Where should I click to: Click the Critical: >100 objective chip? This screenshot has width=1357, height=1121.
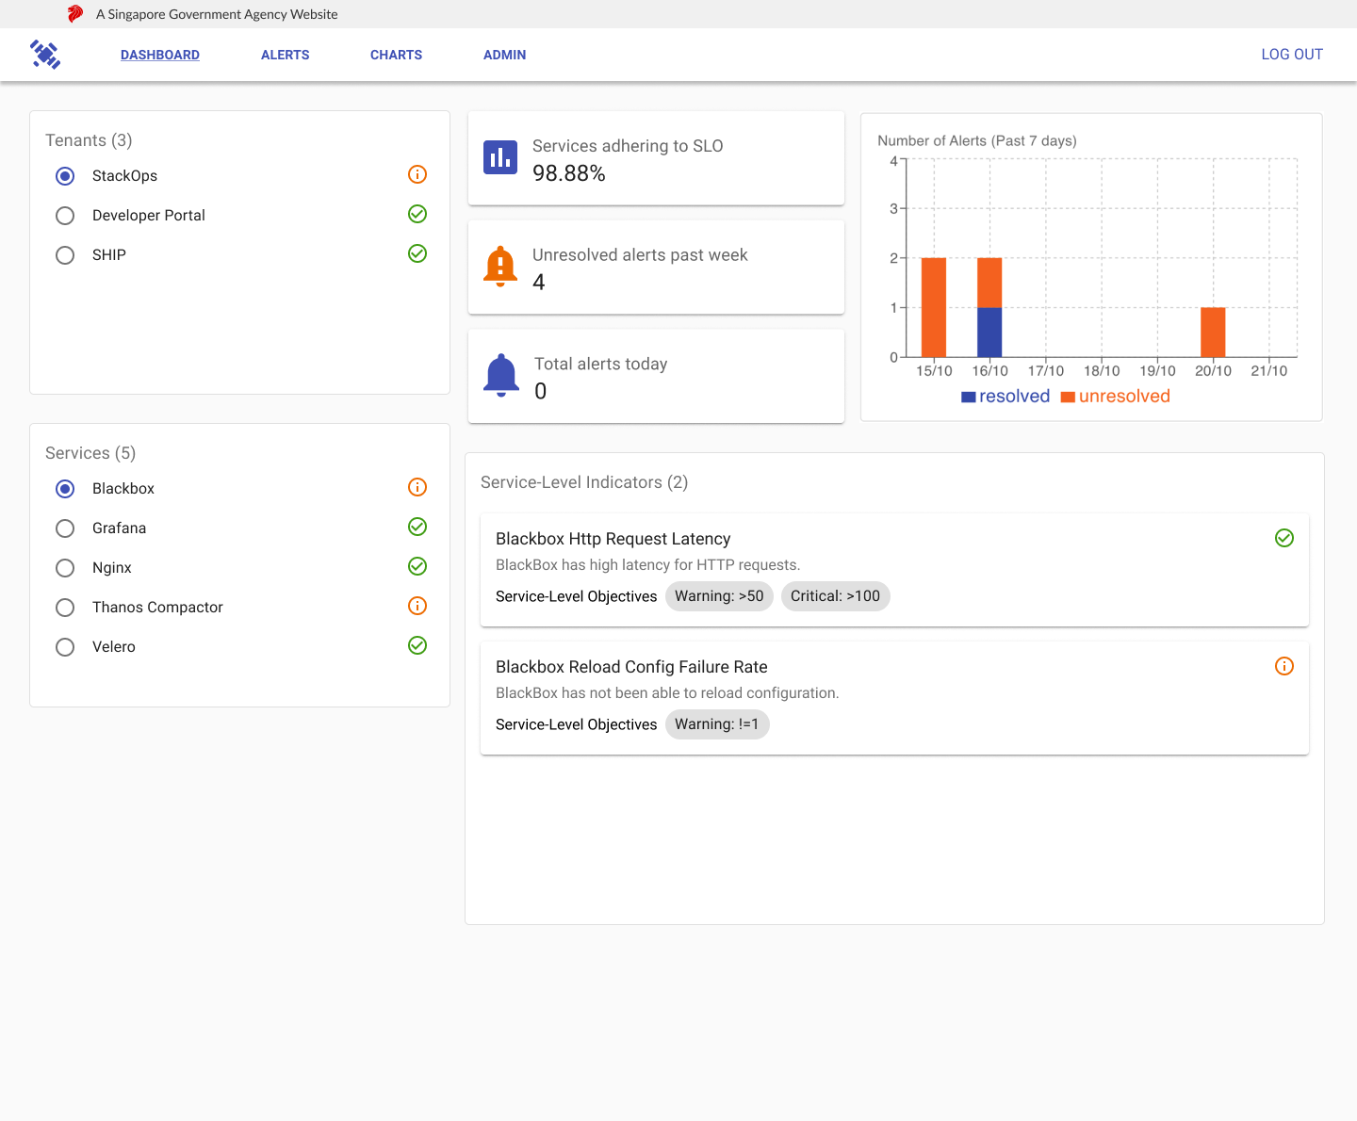pyautogui.click(x=835, y=596)
